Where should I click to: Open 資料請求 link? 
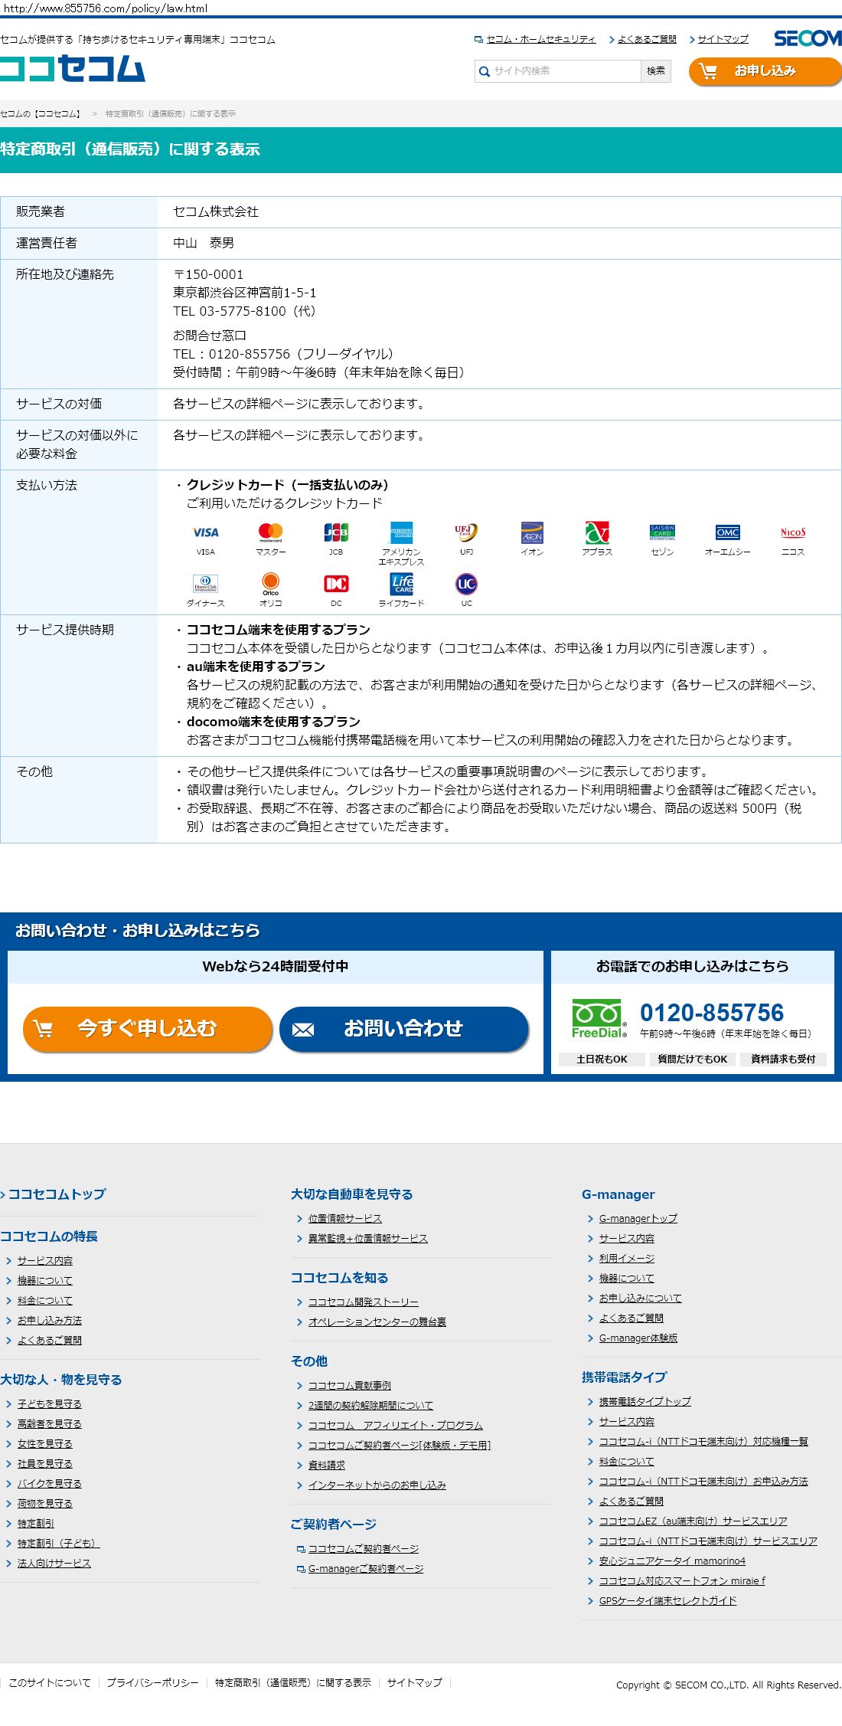coord(326,1465)
